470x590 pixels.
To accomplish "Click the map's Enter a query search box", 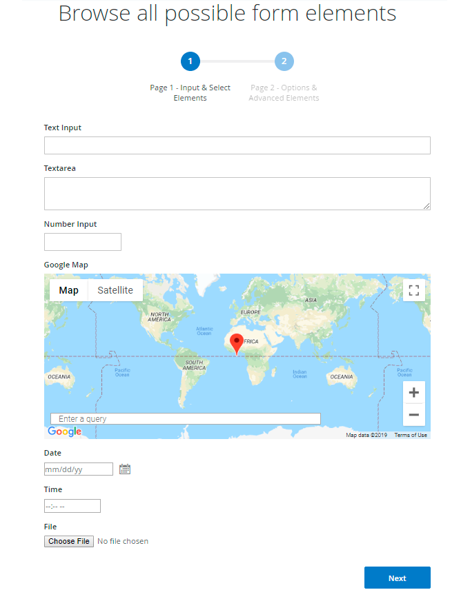I will coord(186,418).
